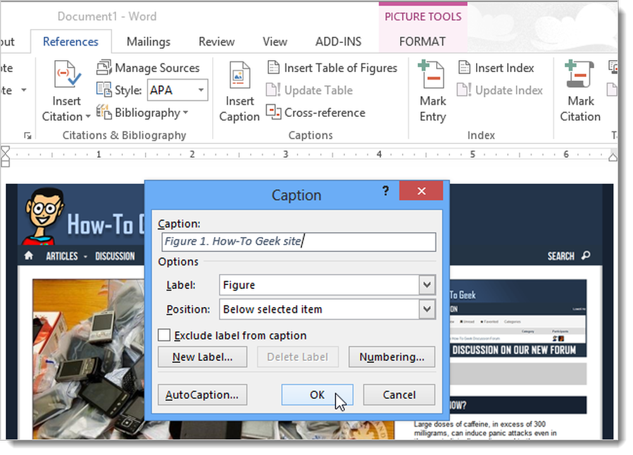Open the ADD-INS tab
Image resolution: width=633 pixels, height=455 pixels.
[x=338, y=42]
